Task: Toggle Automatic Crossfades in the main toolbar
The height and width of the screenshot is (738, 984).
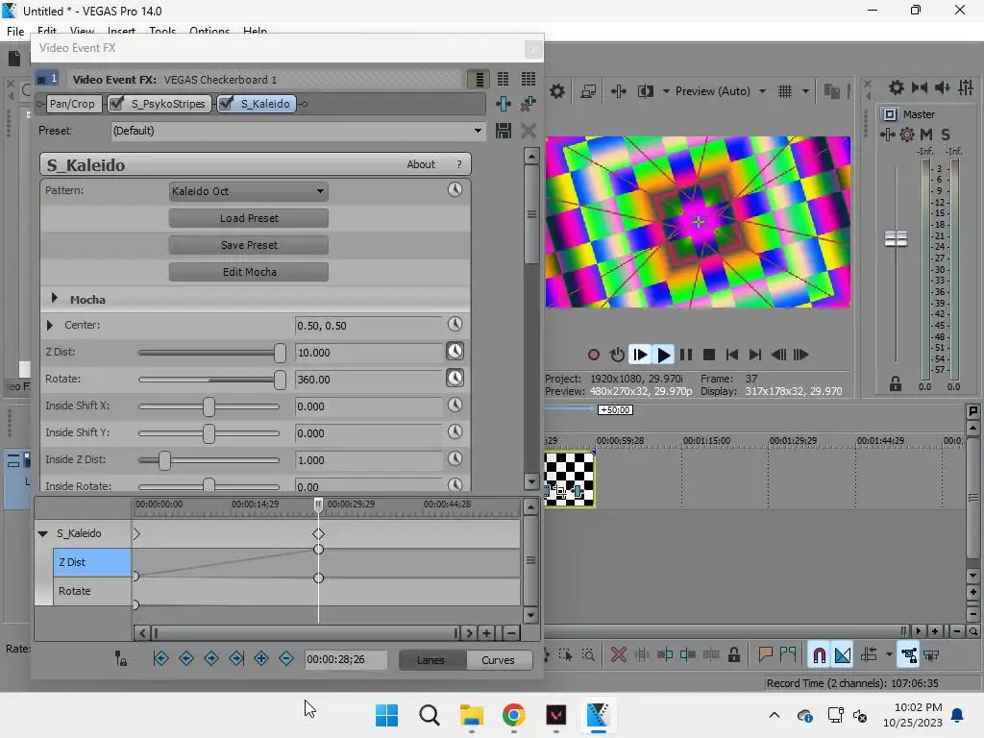Action: pos(843,655)
